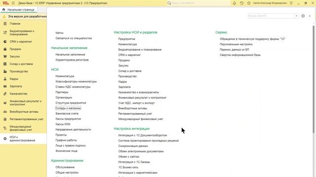Open Банковские счета
The width and height of the screenshot is (316, 177).
click(x=67, y=114)
